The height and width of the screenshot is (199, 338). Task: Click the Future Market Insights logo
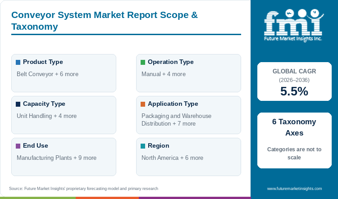click(293, 25)
